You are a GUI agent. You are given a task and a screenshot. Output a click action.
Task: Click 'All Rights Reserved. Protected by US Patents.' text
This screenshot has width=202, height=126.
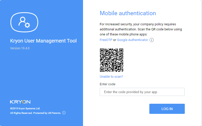[35, 113]
